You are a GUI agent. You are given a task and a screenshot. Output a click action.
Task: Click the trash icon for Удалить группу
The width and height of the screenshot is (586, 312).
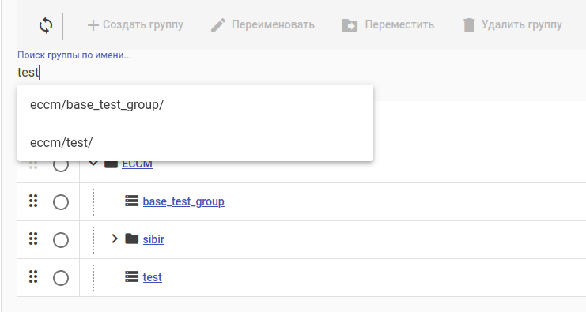coord(469,25)
